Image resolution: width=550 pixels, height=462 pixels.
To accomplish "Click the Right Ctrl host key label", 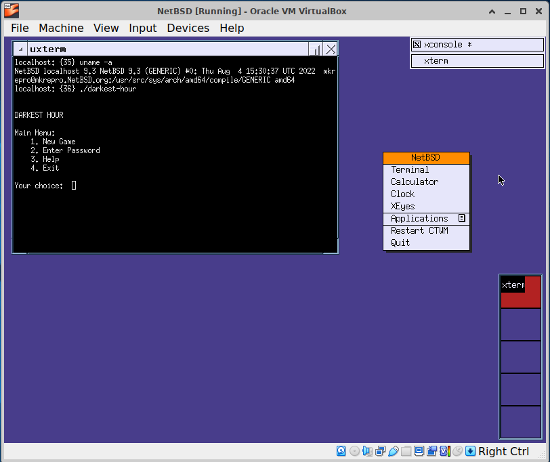I will [x=504, y=451].
